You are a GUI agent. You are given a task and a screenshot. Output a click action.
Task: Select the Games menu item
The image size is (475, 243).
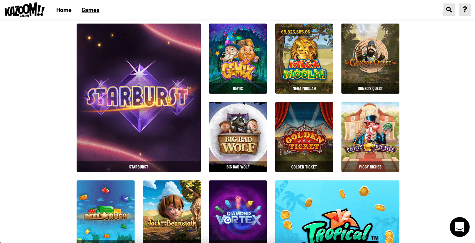tap(90, 10)
